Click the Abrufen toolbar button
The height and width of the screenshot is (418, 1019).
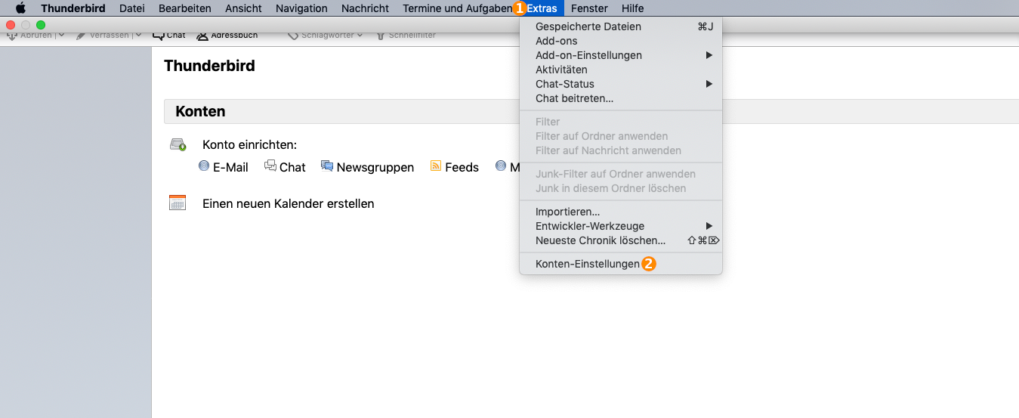point(30,36)
